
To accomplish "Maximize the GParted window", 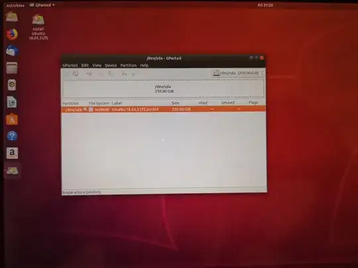I will [x=257, y=58].
